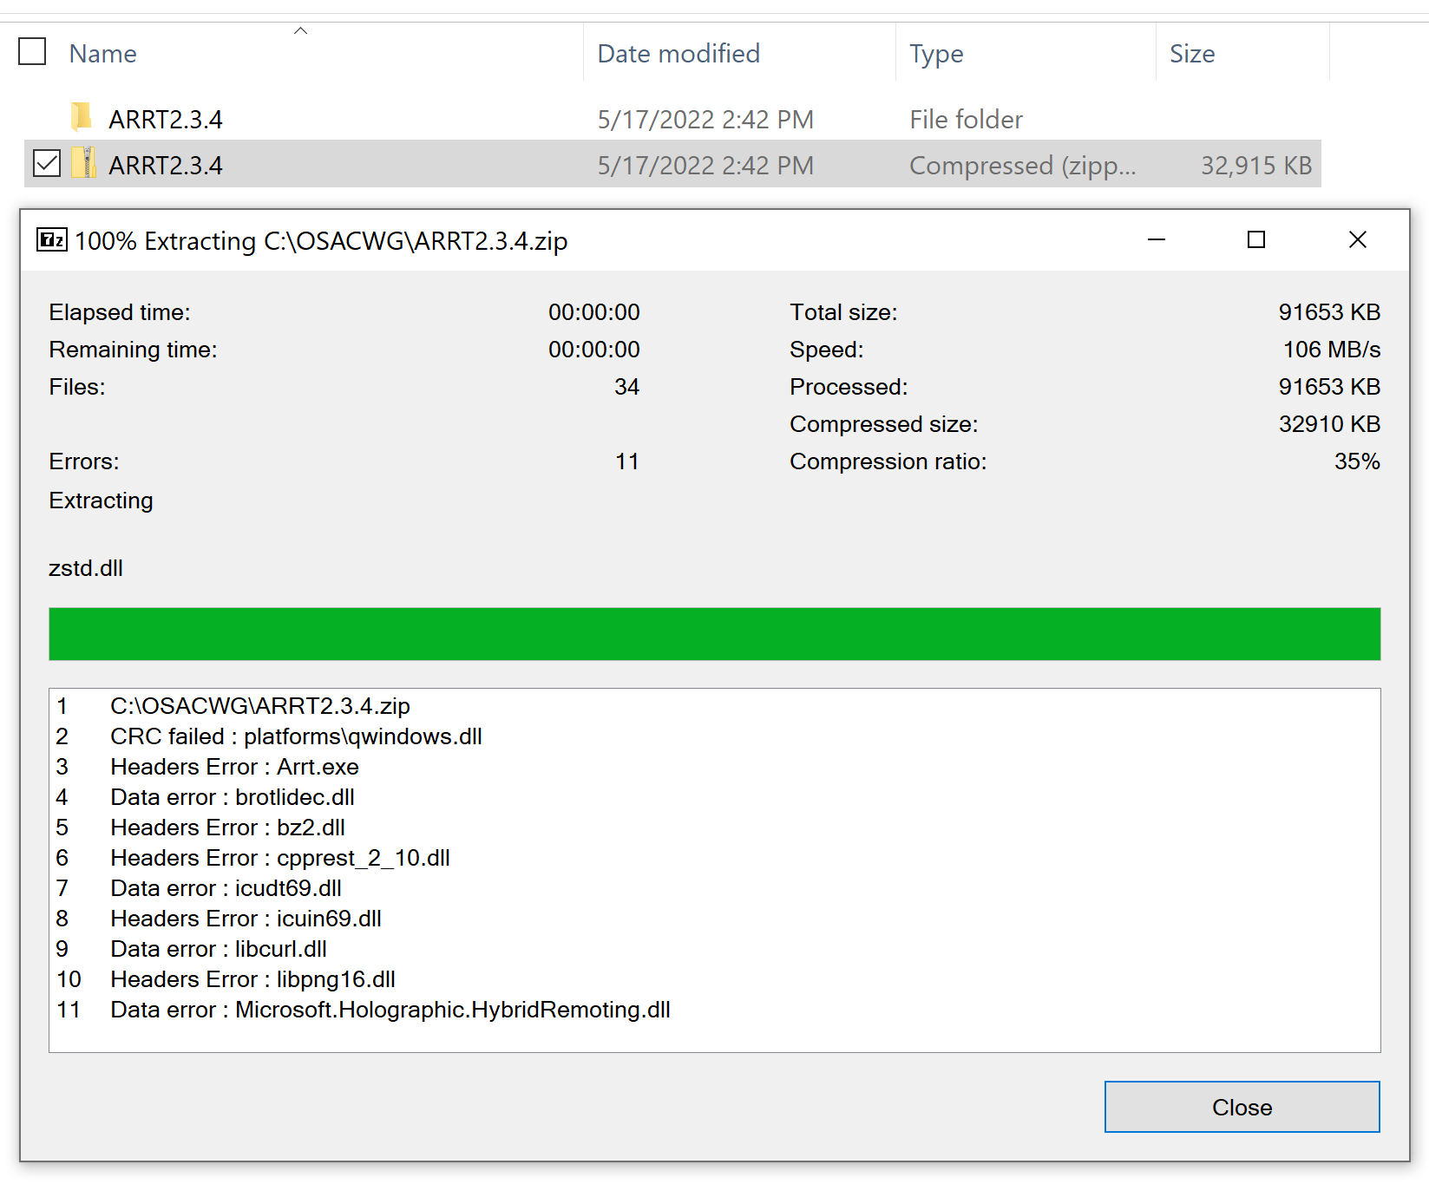Minimize the 7-Zip extraction window

(1157, 240)
